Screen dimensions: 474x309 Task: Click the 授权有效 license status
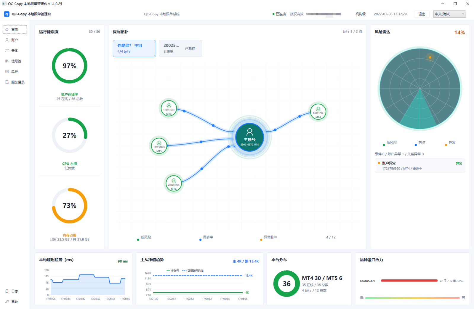point(297,14)
